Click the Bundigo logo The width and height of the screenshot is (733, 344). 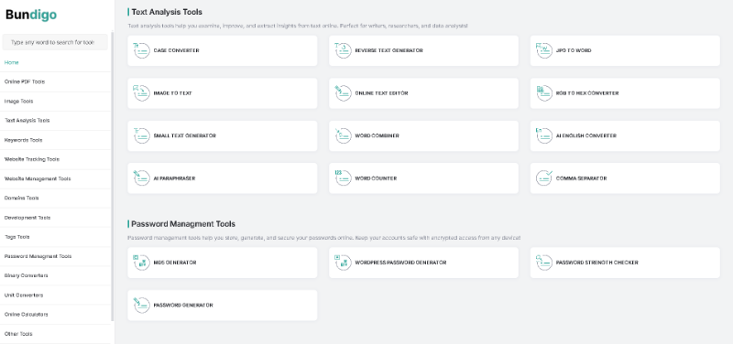[31, 15]
